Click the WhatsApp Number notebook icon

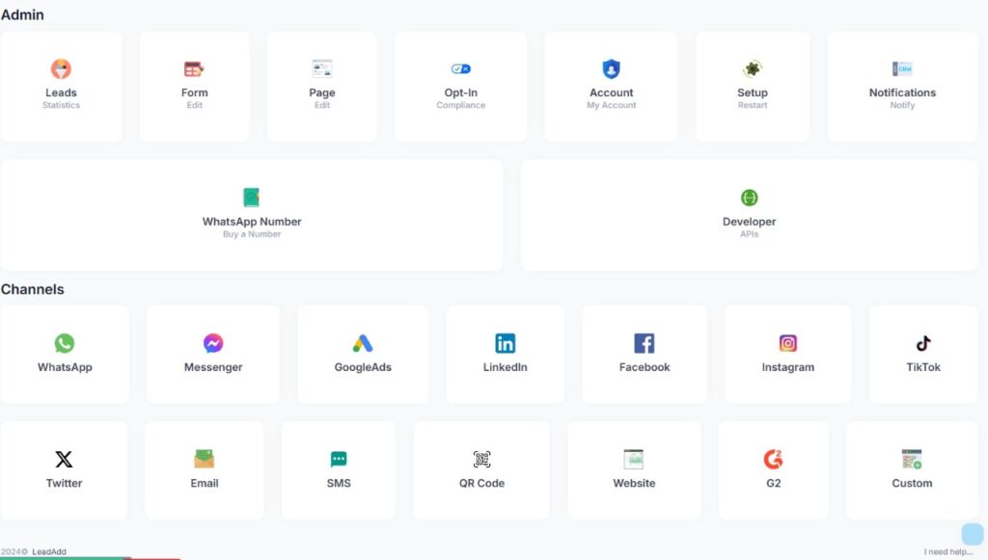click(252, 198)
